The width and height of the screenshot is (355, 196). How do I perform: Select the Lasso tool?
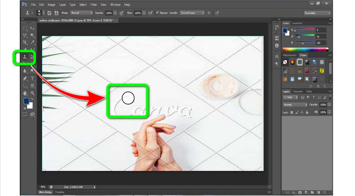(25, 35)
